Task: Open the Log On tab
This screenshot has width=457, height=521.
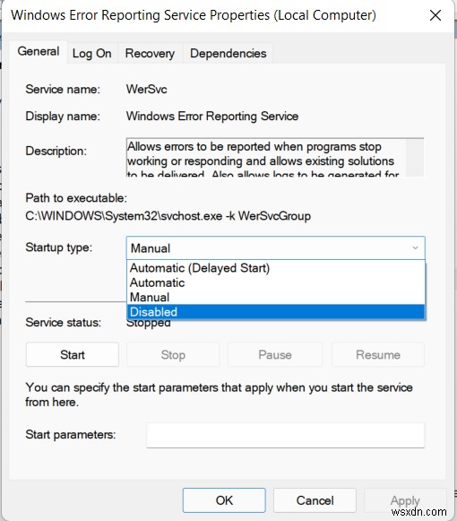Action: pos(92,53)
